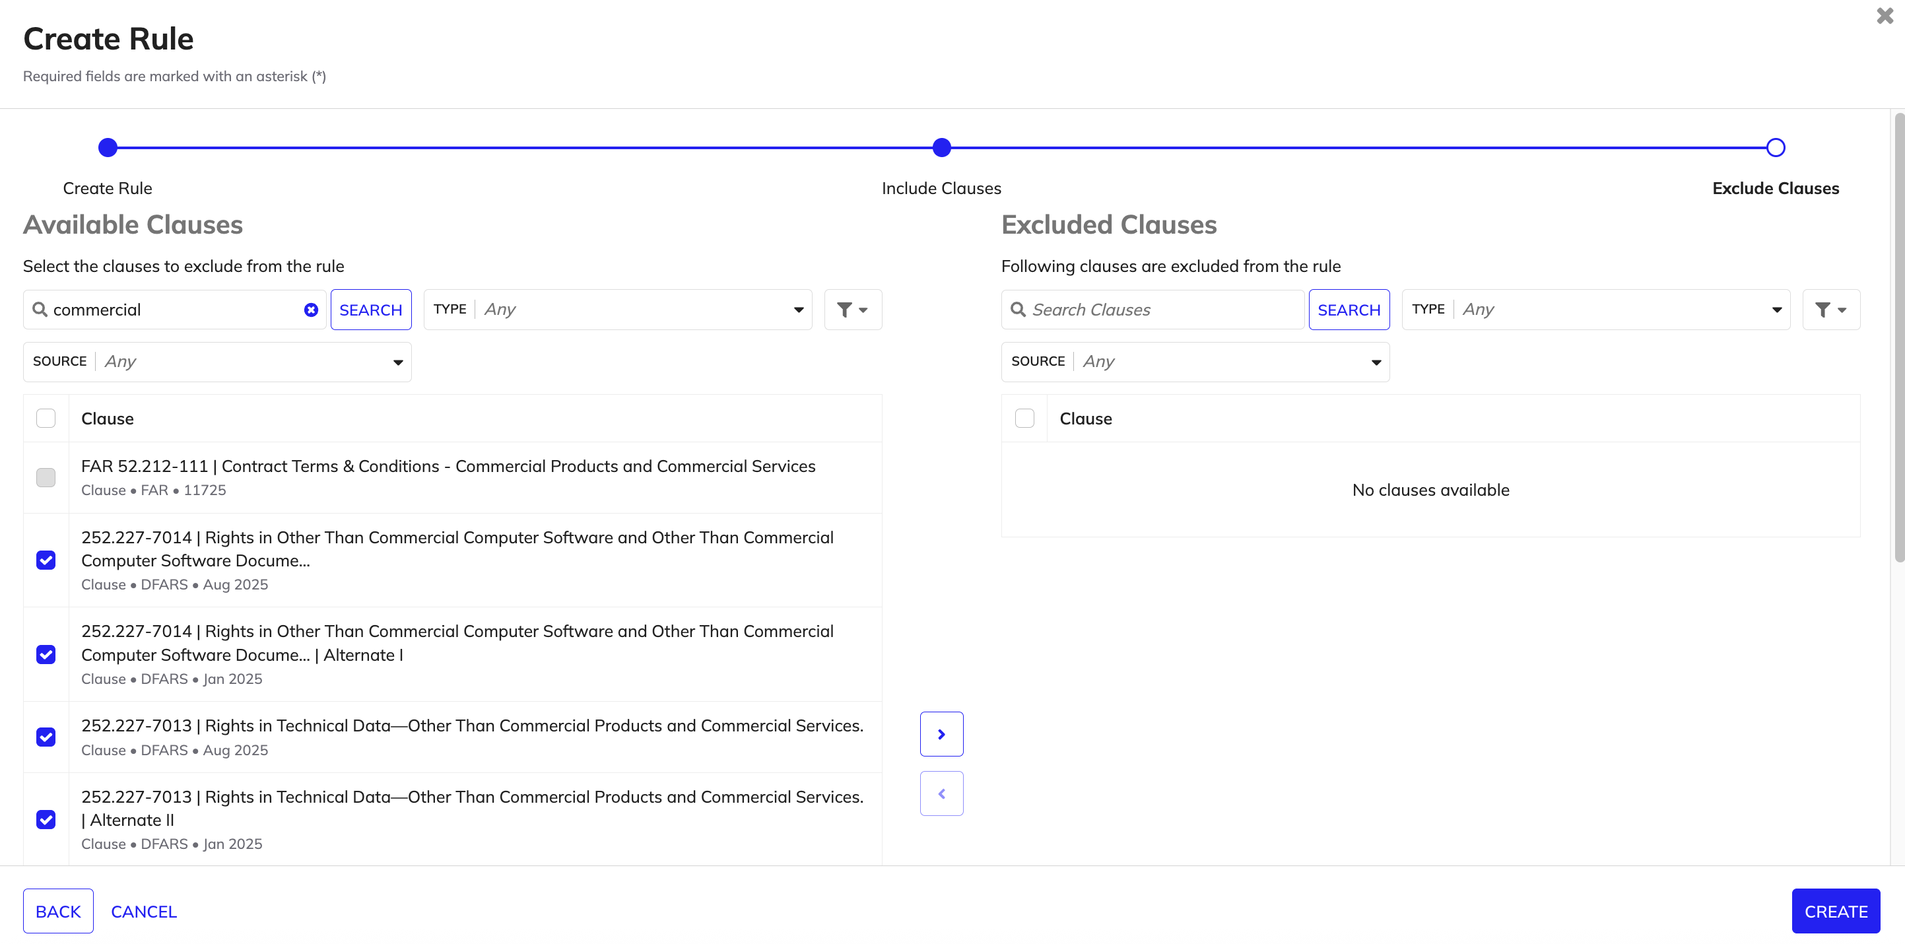This screenshot has height=944, width=1905.
Task: Open Available Clauses SOURCE dropdown
Action: [217, 362]
